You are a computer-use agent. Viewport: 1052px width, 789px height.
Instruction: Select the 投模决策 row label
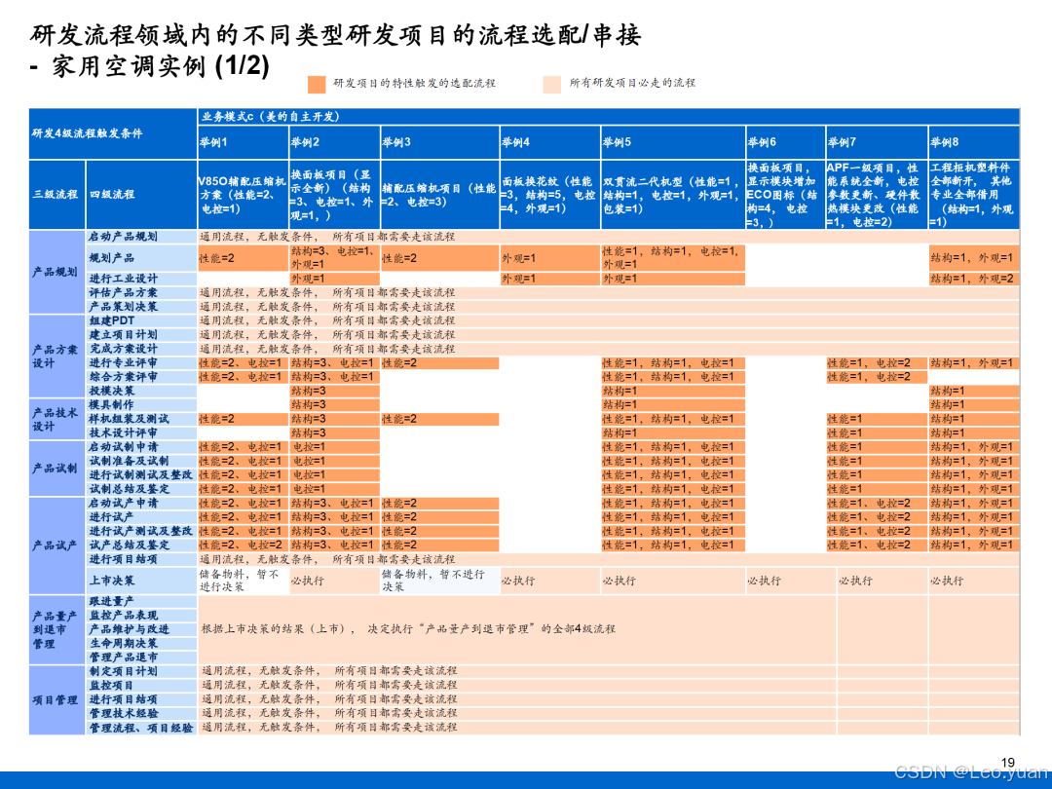click(141, 392)
